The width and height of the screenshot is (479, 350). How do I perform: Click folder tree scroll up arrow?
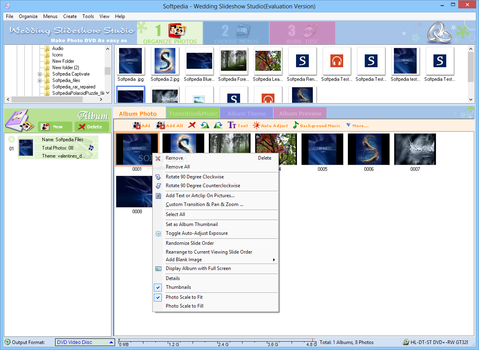coord(107,49)
